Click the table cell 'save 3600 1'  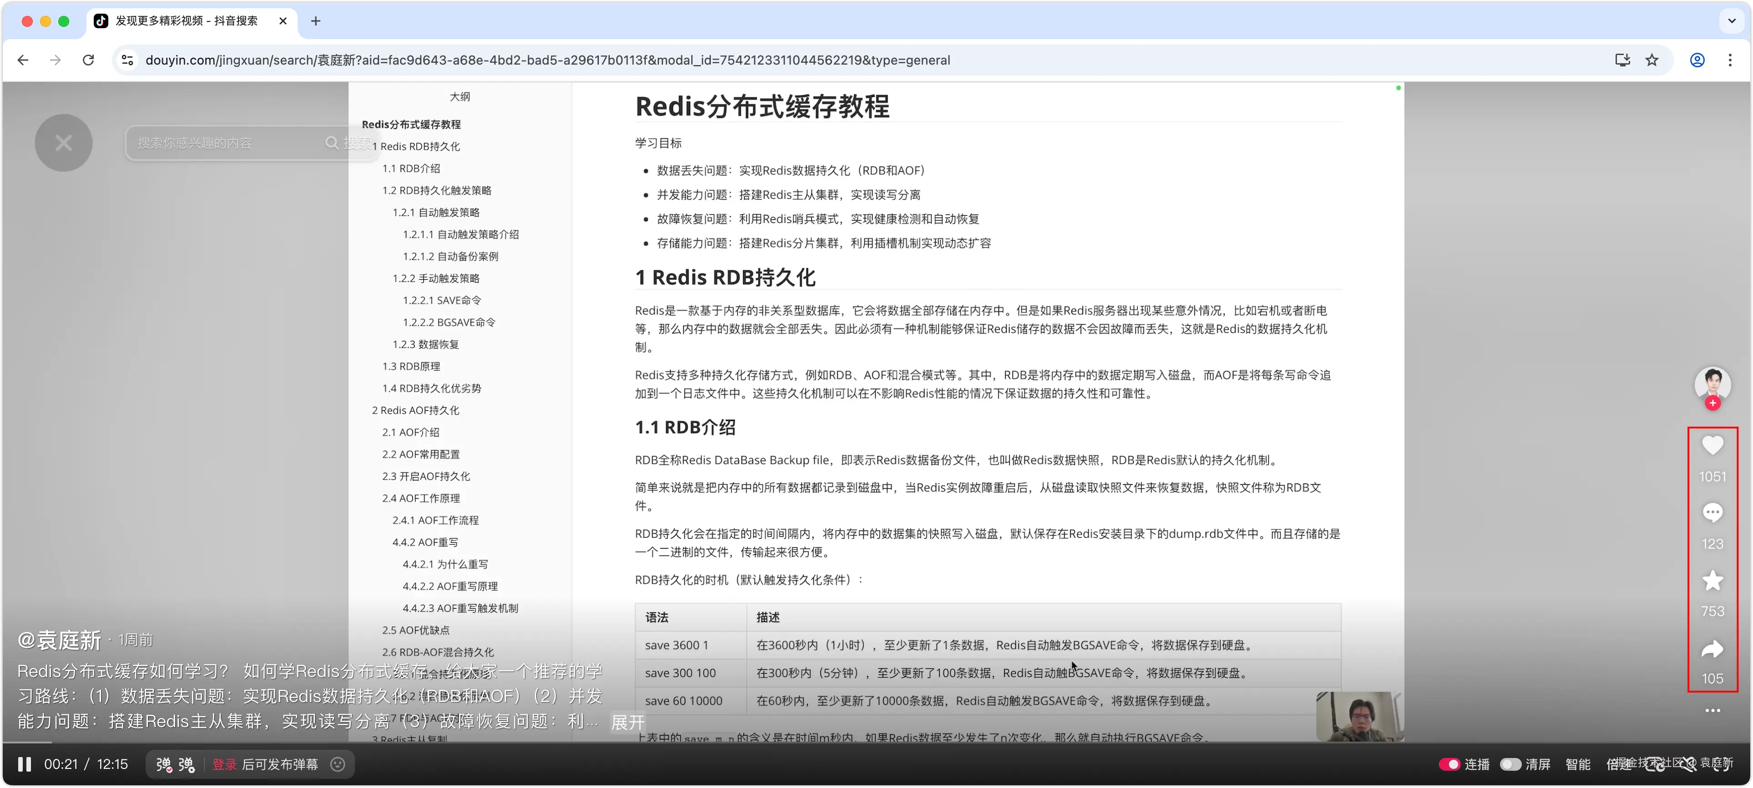[691, 645]
